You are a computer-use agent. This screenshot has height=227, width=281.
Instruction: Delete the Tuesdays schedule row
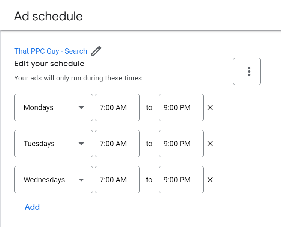coord(210,144)
